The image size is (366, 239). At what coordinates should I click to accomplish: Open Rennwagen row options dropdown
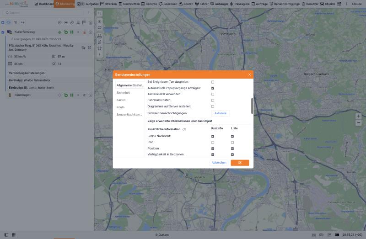pos(90,95)
